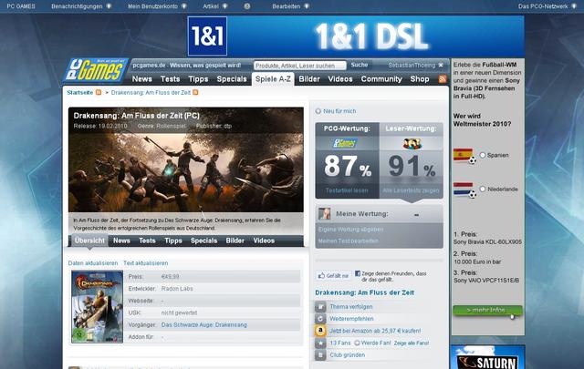Image resolution: width=584 pixels, height=369 pixels.
Task: Click the search input field
Action: [x=300, y=66]
